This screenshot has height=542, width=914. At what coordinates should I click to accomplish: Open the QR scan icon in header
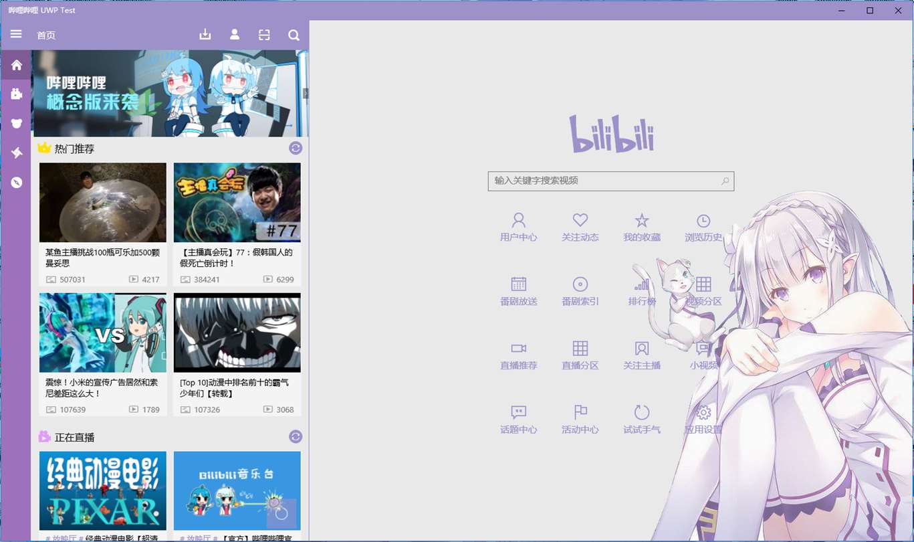point(264,35)
